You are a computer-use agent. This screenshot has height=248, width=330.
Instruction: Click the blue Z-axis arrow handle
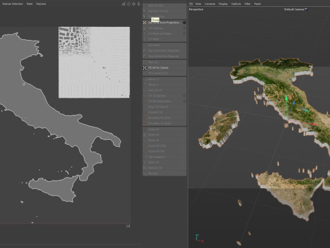tap(294, 103)
